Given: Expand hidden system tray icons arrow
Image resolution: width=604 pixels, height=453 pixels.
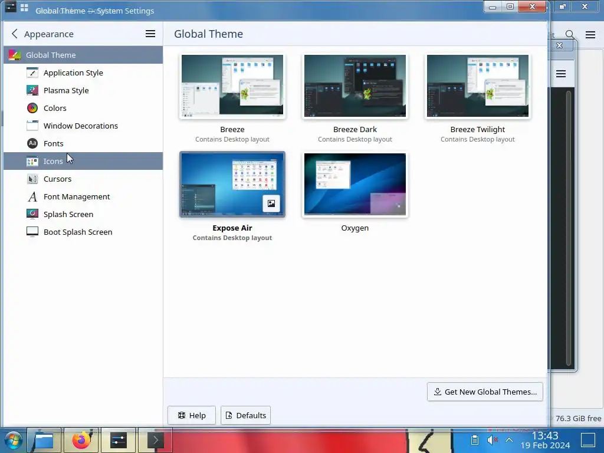Looking at the screenshot, I should tap(509, 440).
